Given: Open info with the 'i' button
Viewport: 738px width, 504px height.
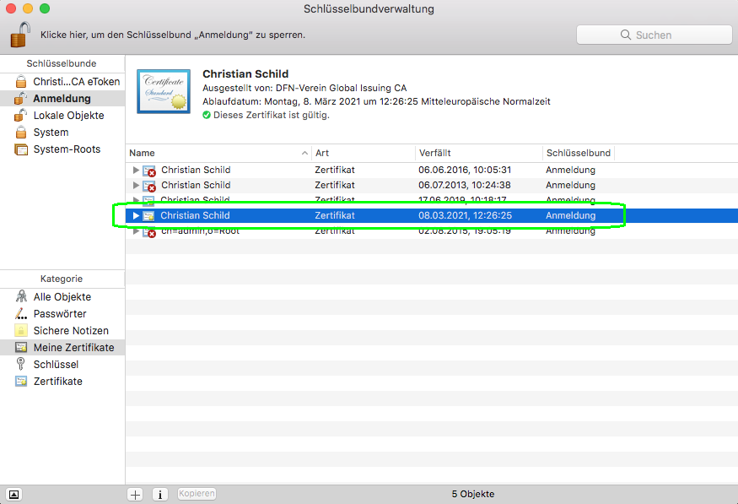Looking at the screenshot, I should click(160, 494).
